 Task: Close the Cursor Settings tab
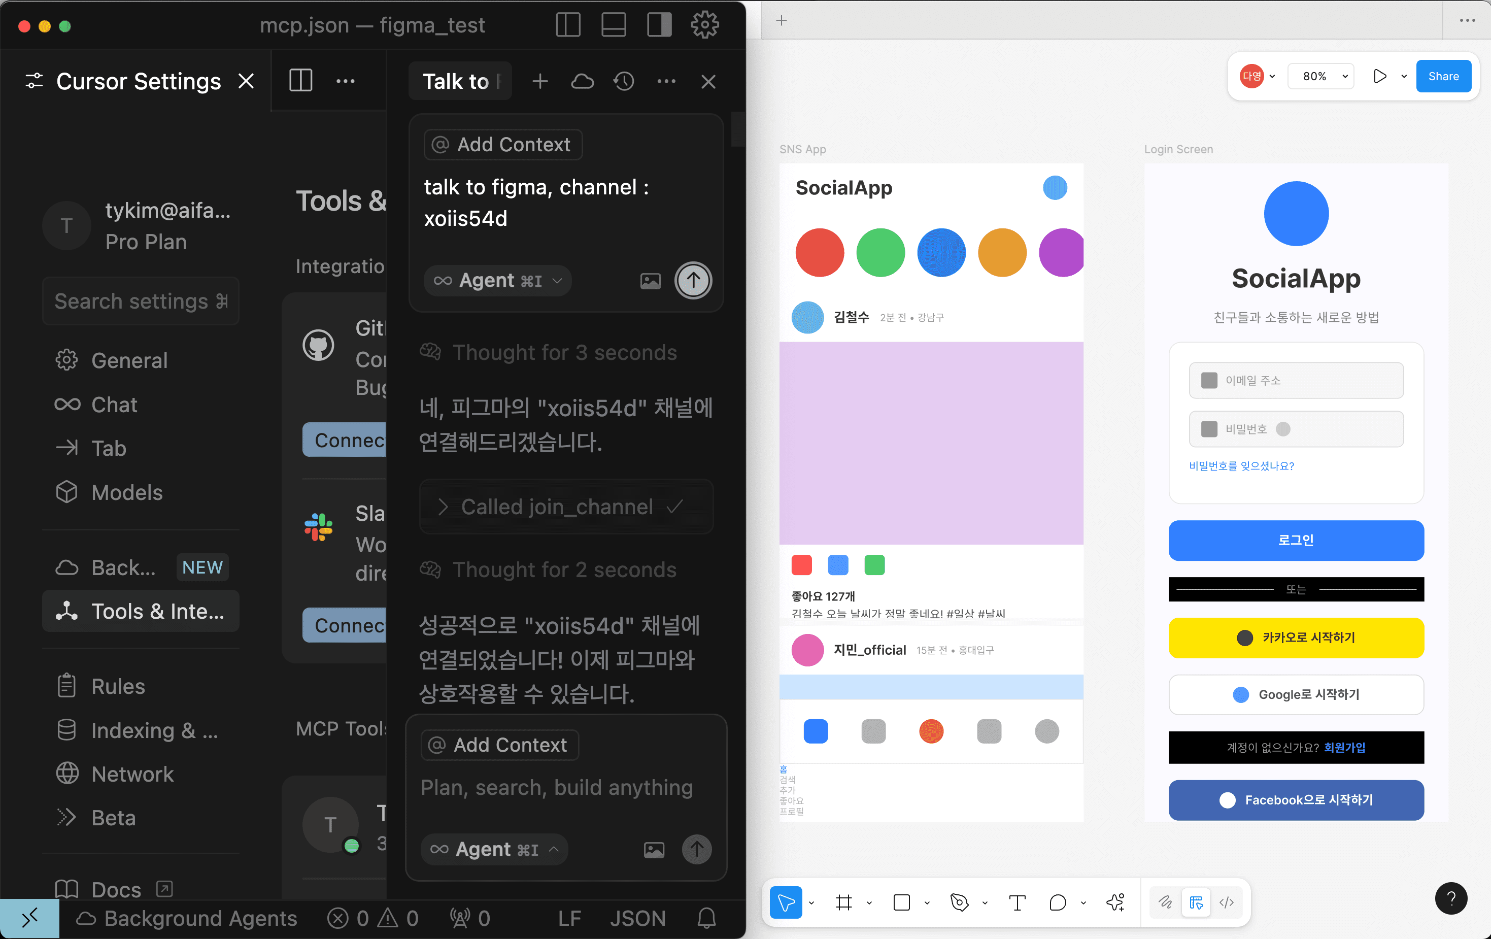click(x=246, y=81)
